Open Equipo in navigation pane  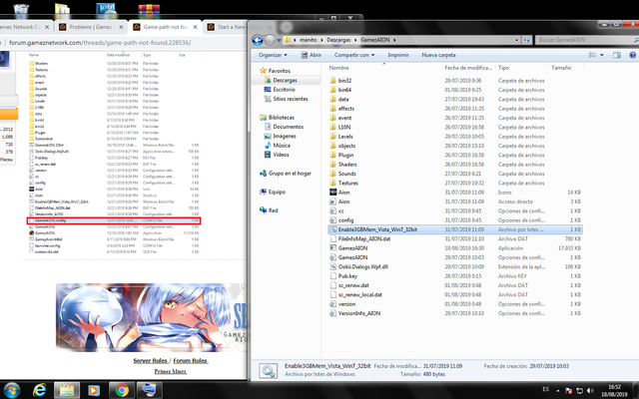(x=277, y=192)
